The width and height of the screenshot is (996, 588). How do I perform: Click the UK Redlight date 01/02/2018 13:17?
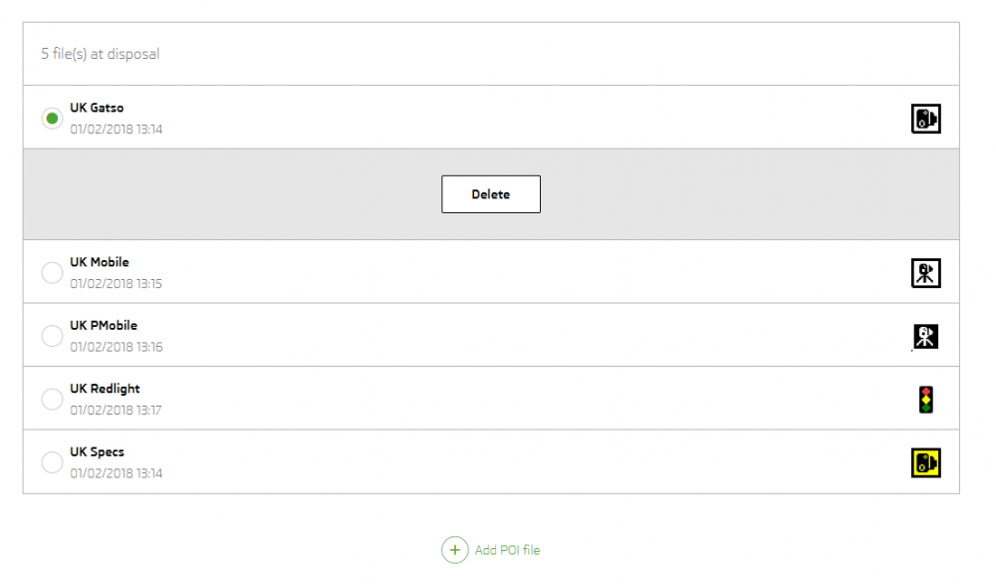coord(116,410)
